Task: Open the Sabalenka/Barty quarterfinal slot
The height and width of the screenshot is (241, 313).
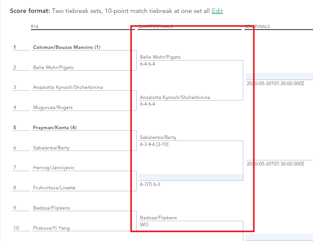Action: (x=158, y=137)
